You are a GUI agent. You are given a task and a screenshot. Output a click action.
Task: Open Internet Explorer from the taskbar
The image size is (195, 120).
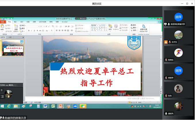(x=9, y=106)
